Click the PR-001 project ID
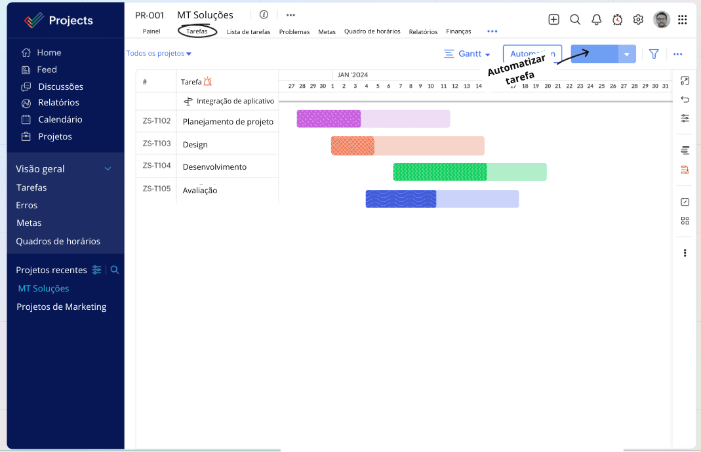The height and width of the screenshot is (452, 701). 150,16
